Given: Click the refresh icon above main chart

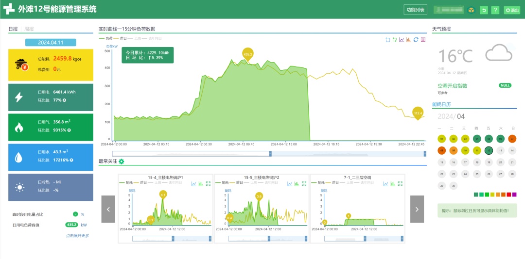Looking at the screenshot, I should (416, 40).
